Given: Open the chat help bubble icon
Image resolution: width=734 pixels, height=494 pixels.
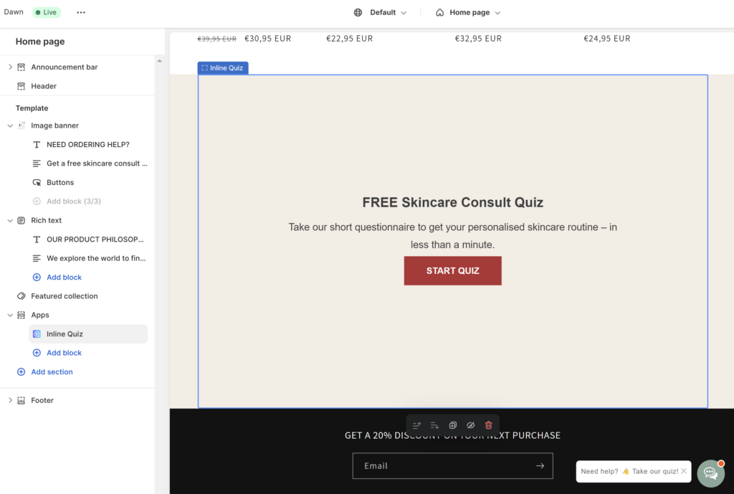Looking at the screenshot, I should coord(710,473).
